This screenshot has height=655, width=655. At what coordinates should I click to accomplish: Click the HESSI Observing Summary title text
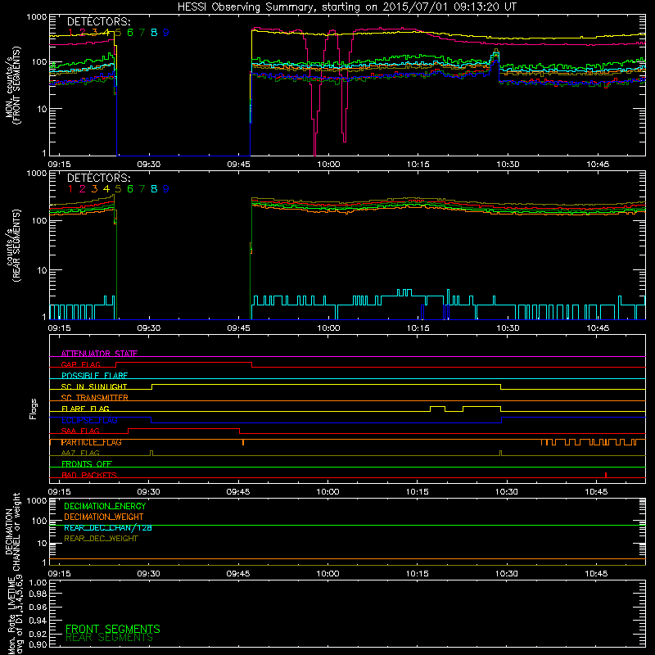[346, 7]
